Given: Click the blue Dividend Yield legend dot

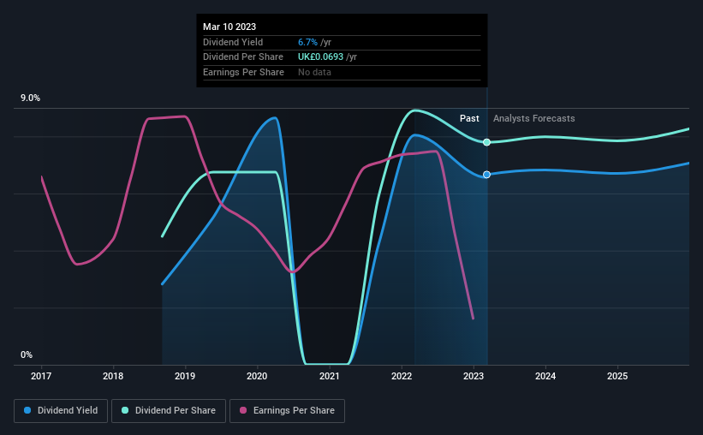Looking at the screenshot, I should click(x=27, y=410).
